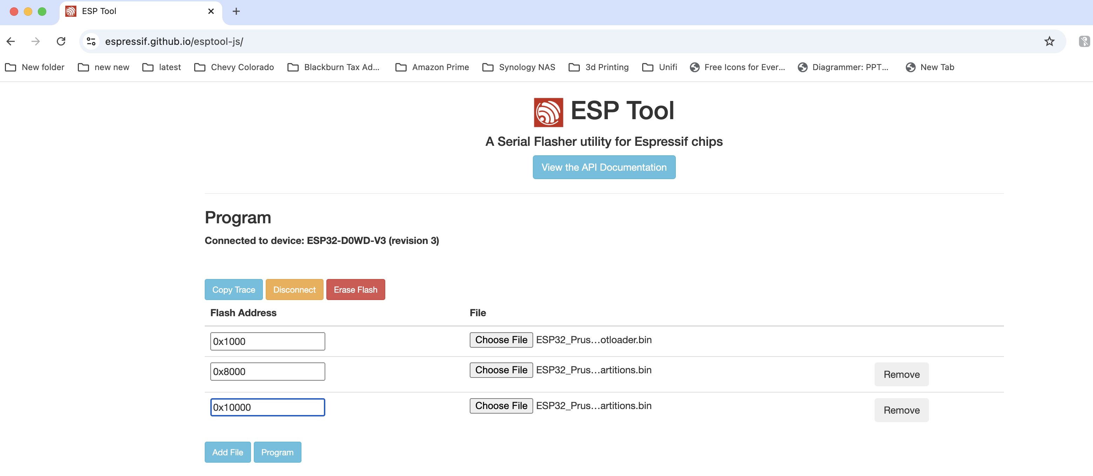Screen dimensions: 1093x476
Task: Click the ESP Tool red logo
Action: pyautogui.click(x=548, y=113)
